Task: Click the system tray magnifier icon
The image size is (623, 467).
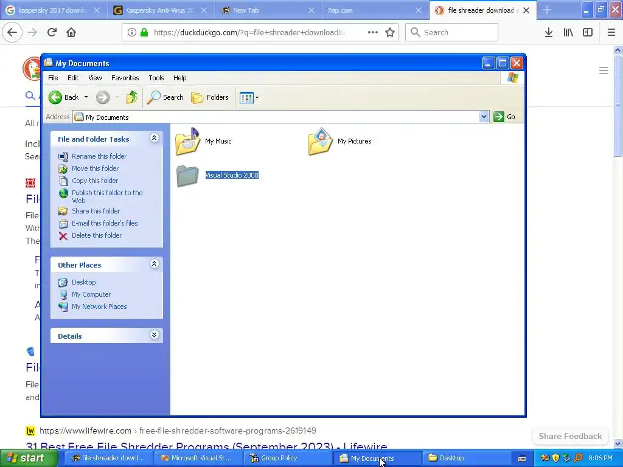Action: click(x=578, y=458)
